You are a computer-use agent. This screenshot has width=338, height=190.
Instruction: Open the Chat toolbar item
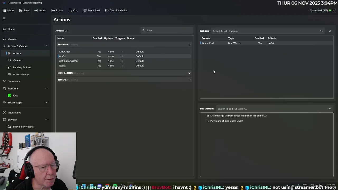73,10
